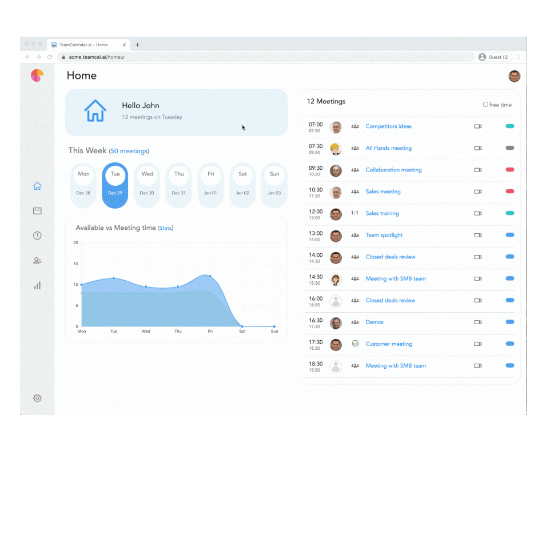Click teal color tag on Competitors ideas
The image size is (546, 546).
tap(510, 126)
